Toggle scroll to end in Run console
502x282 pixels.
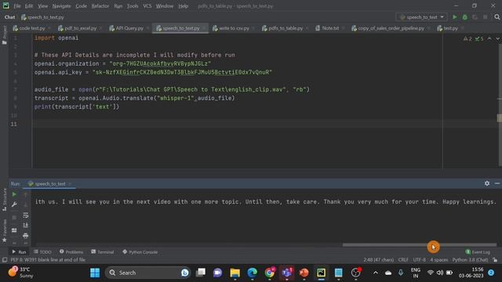(26, 226)
